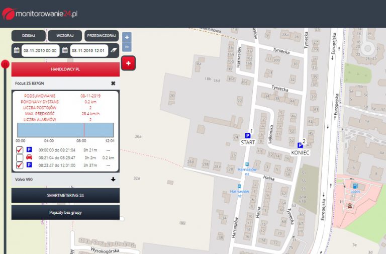Screen dimensions: 386x254
Task: Click the LICZBA POSTOJÓW label
Action: [40, 108]
